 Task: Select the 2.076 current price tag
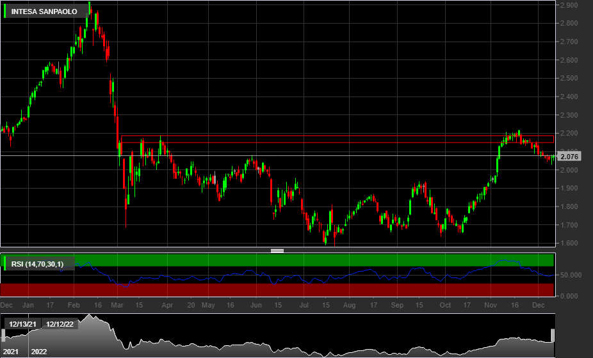569,157
